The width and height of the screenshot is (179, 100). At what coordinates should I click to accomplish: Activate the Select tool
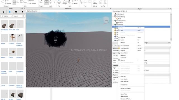(14, 2)
